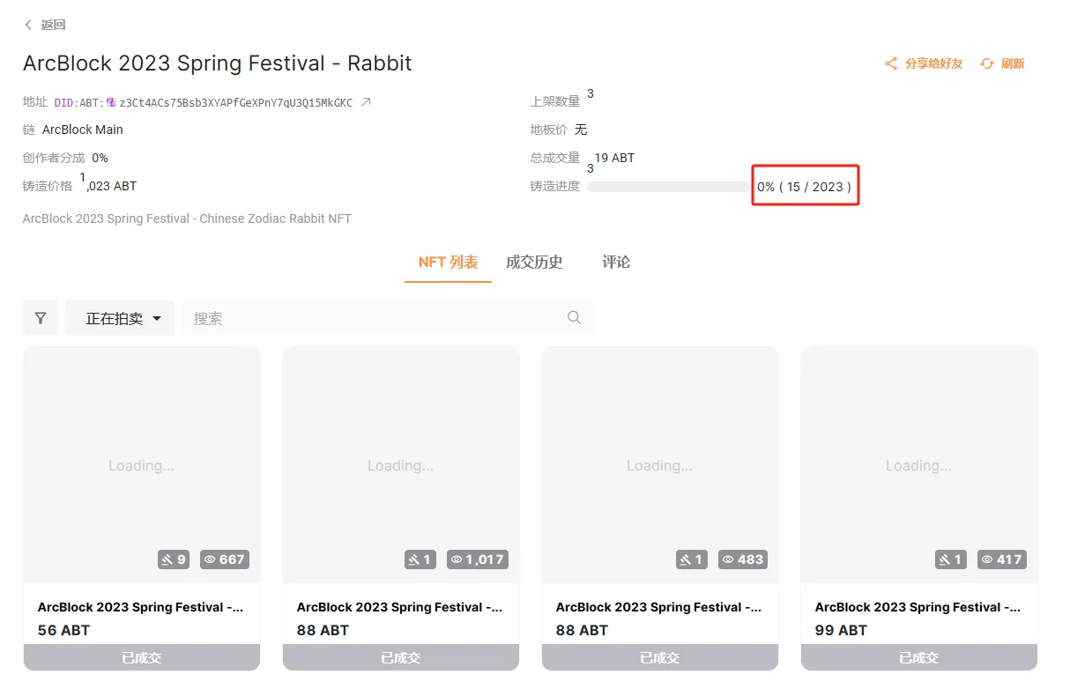Click the view count badge showing 1,017

[477, 559]
